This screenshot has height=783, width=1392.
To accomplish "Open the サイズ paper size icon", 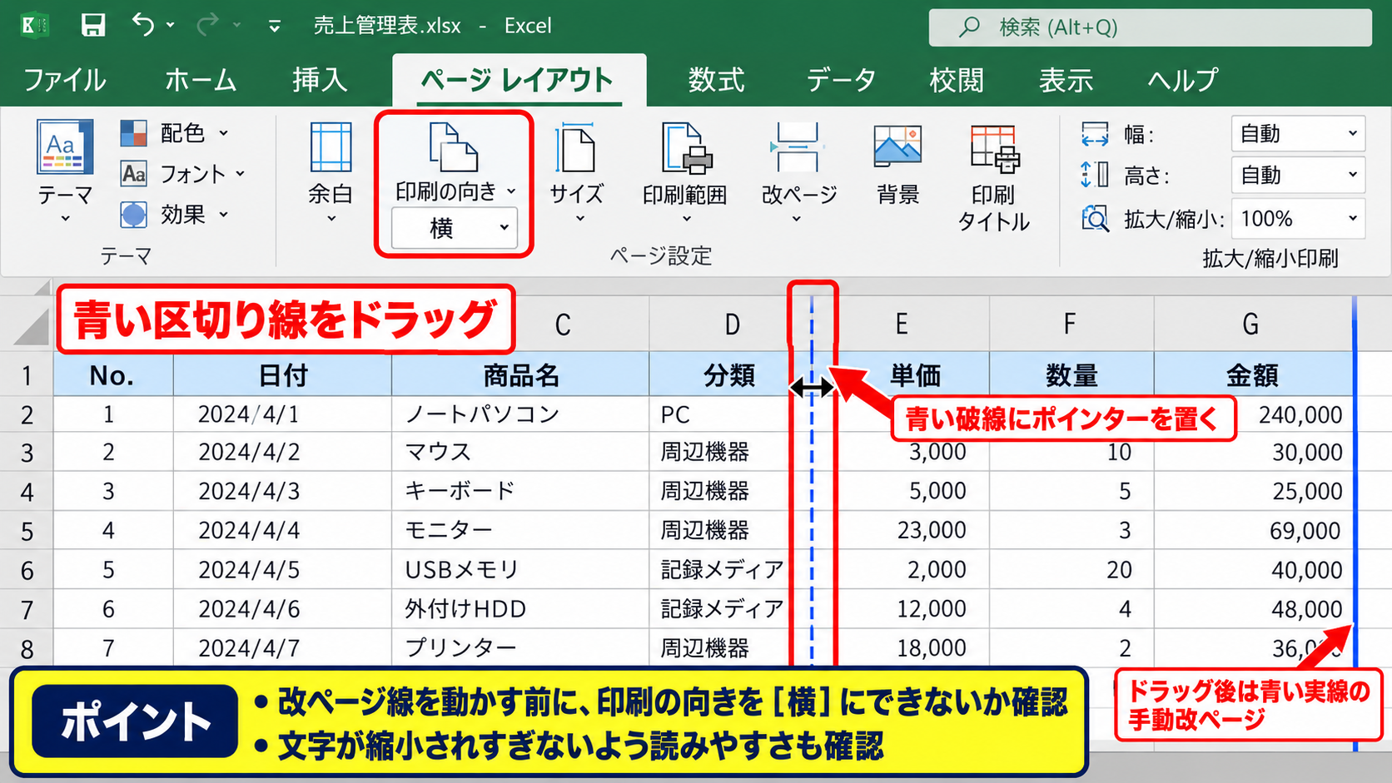I will click(x=576, y=146).
